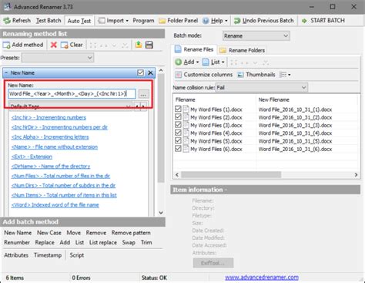Click method list scrollbar down arrow
The width and height of the screenshot is (365, 283).
click(x=161, y=213)
